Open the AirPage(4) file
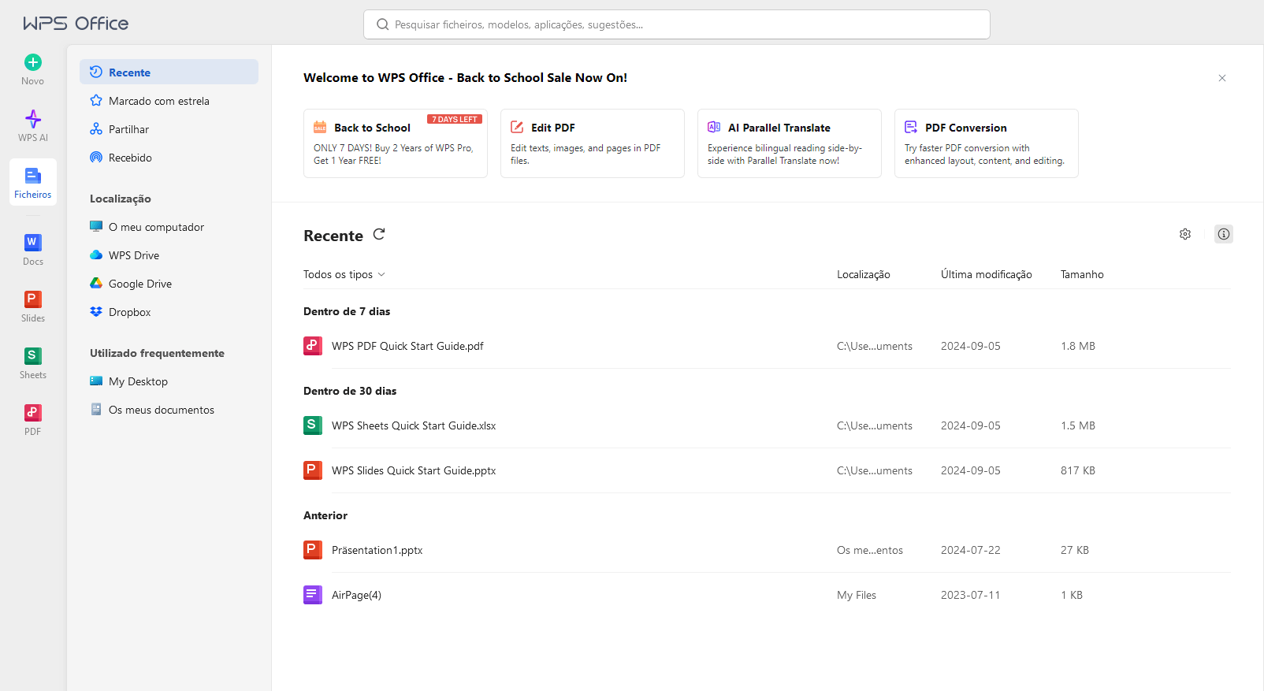1264x691 pixels. click(767, 595)
